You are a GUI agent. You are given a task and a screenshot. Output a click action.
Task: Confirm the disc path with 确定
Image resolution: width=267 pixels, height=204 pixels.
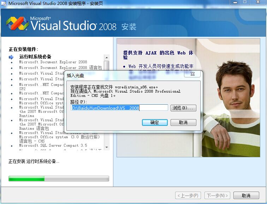click(x=155, y=122)
